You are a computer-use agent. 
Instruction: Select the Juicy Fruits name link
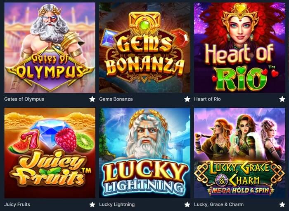pyautogui.click(x=17, y=204)
